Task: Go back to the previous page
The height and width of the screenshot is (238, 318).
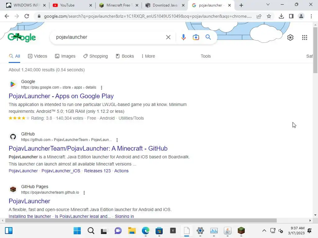Action: point(7,16)
